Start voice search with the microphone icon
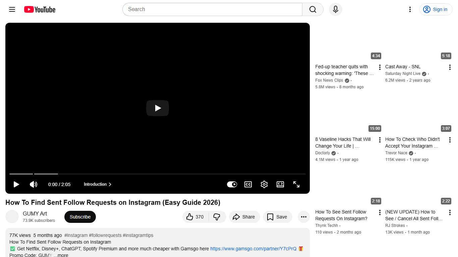458x257 pixels. point(335,9)
